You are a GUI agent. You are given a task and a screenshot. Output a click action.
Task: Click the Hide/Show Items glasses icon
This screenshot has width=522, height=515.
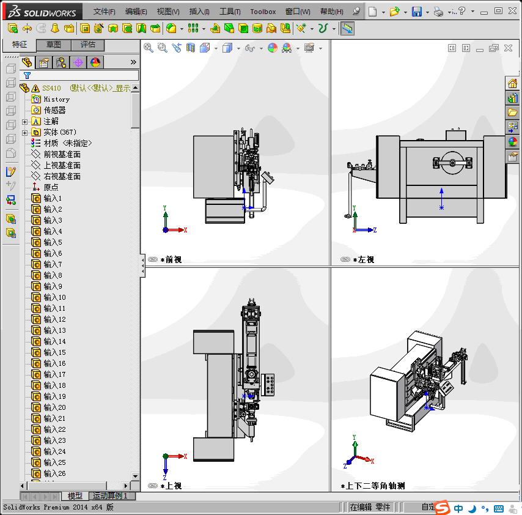[x=249, y=48]
